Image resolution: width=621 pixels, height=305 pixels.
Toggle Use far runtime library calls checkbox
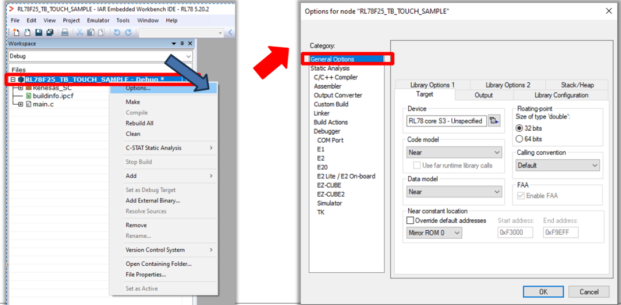point(417,165)
